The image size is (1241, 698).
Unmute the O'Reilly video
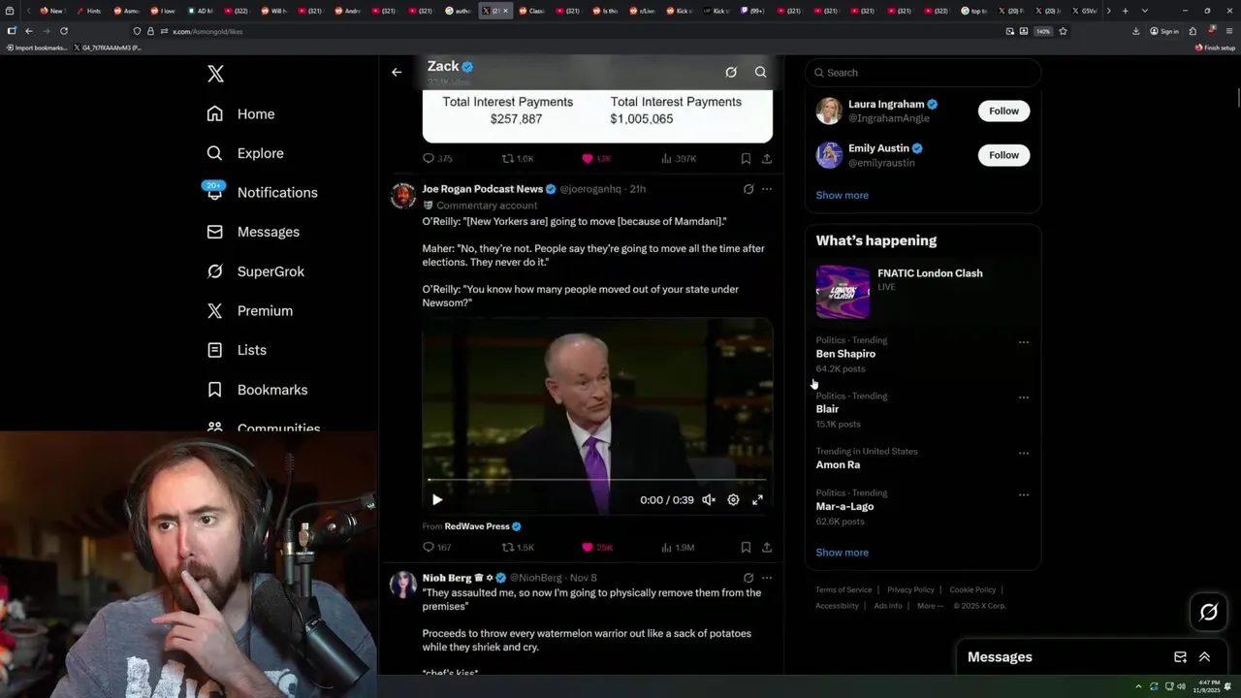tap(709, 500)
